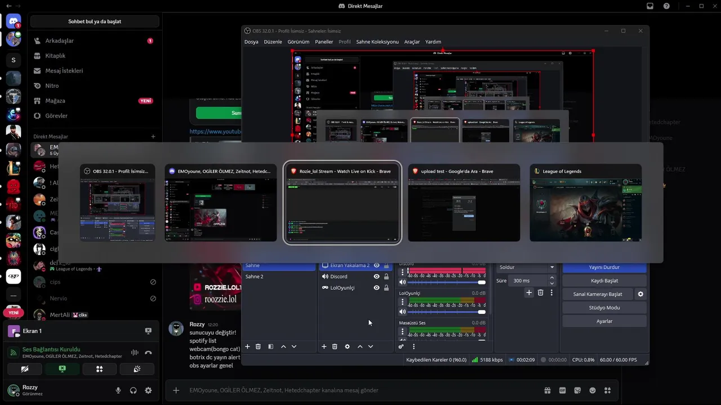Screen dimensions: 721x405
Task: Open Discord activities button in voice panel
Action: 99,369
